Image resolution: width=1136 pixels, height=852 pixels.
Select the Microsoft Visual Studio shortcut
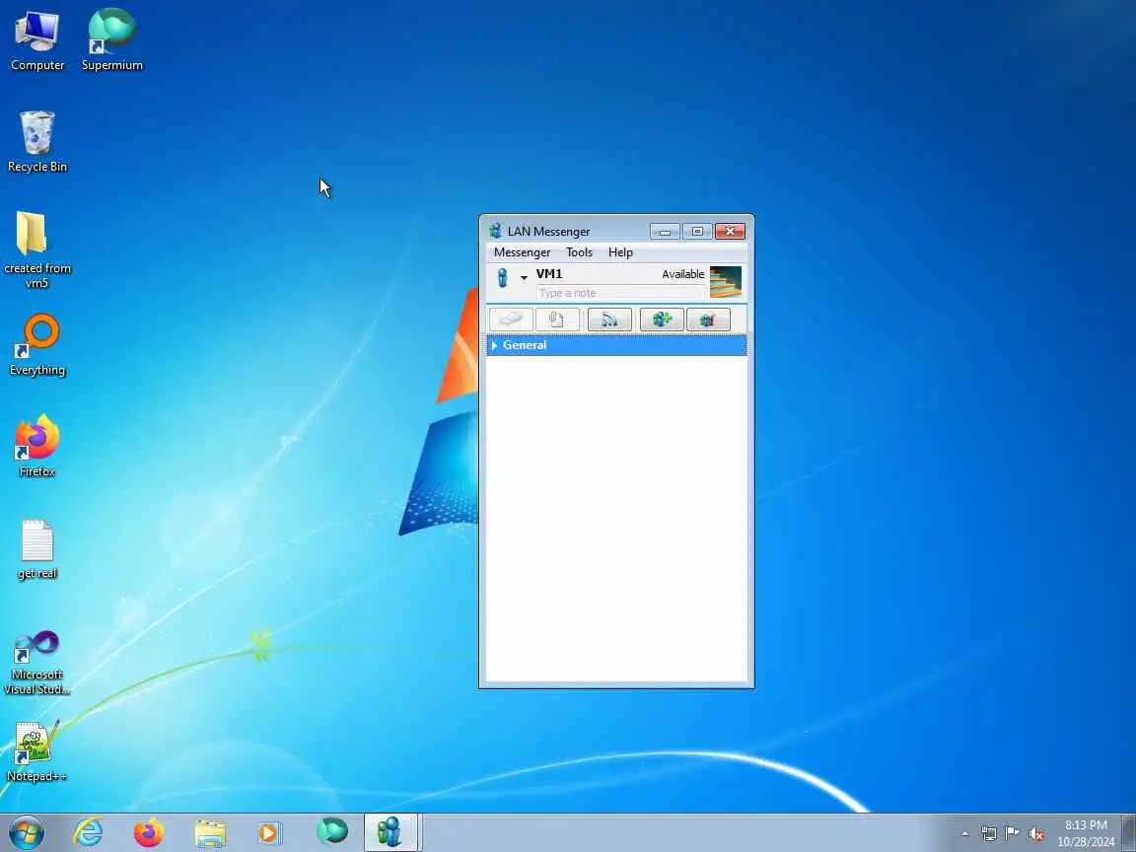(x=36, y=663)
